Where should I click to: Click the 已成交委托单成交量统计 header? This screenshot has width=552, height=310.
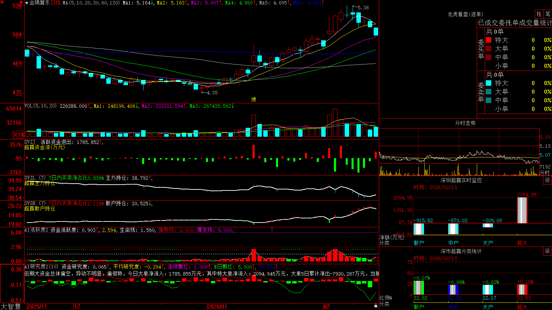[x=515, y=23]
